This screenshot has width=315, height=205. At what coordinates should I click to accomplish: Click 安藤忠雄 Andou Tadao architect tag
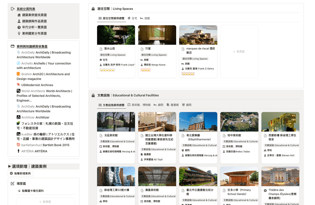click(x=238, y=151)
